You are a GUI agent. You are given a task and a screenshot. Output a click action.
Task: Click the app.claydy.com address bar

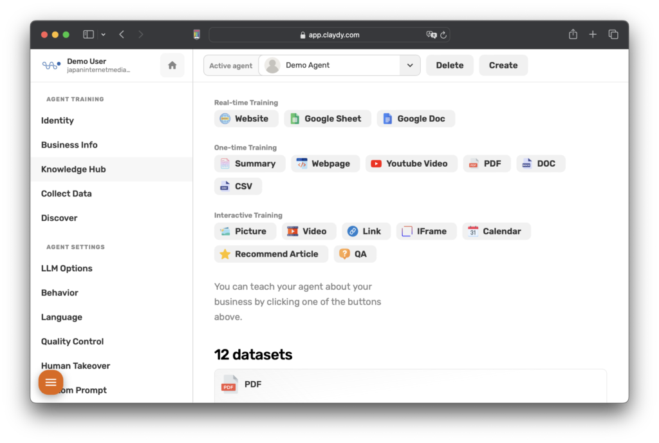pos(328,35)
